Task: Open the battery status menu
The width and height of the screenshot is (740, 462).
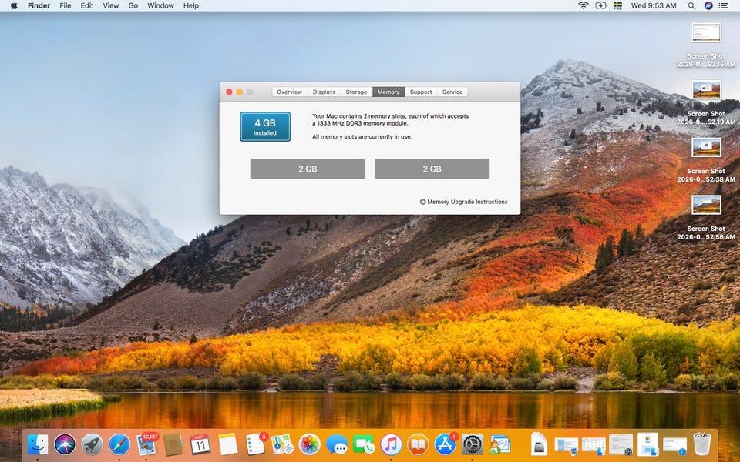Action: tap(601, 5)
